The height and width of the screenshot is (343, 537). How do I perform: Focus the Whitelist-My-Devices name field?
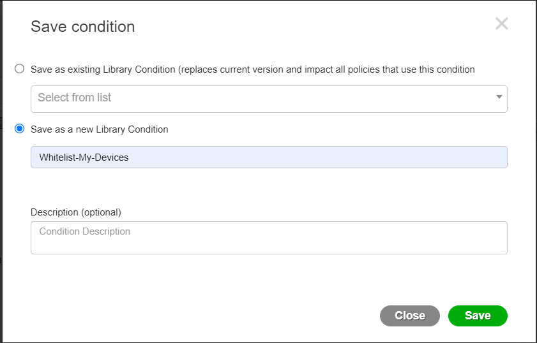(x=269, y=157)
